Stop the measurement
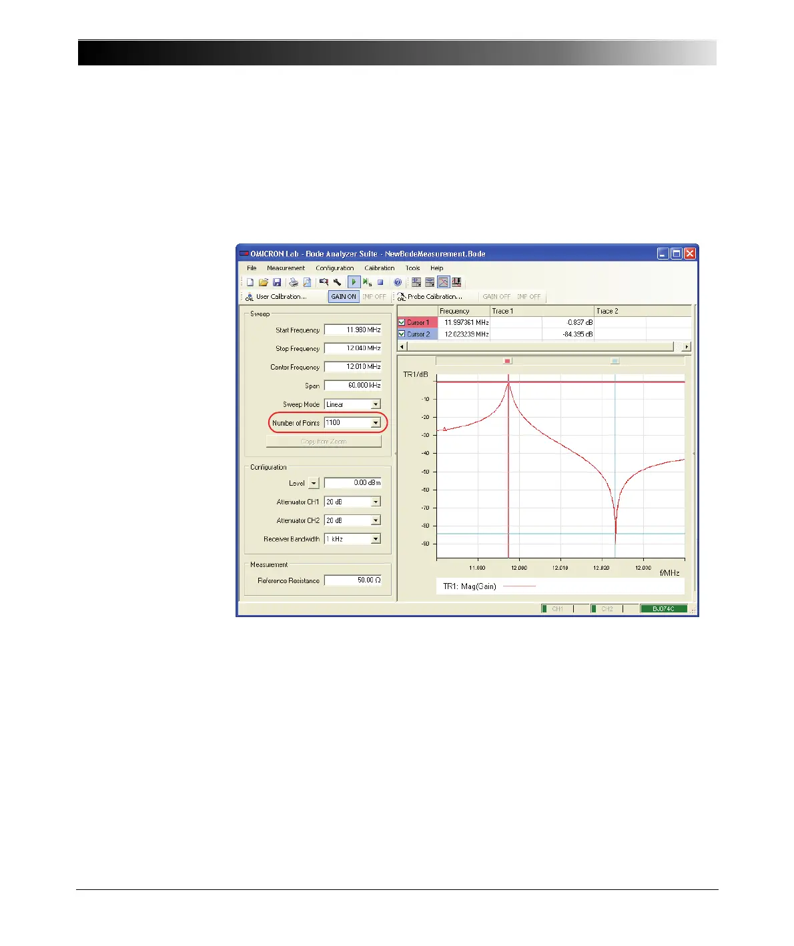The image size is (794, 946). pos(380,282)
